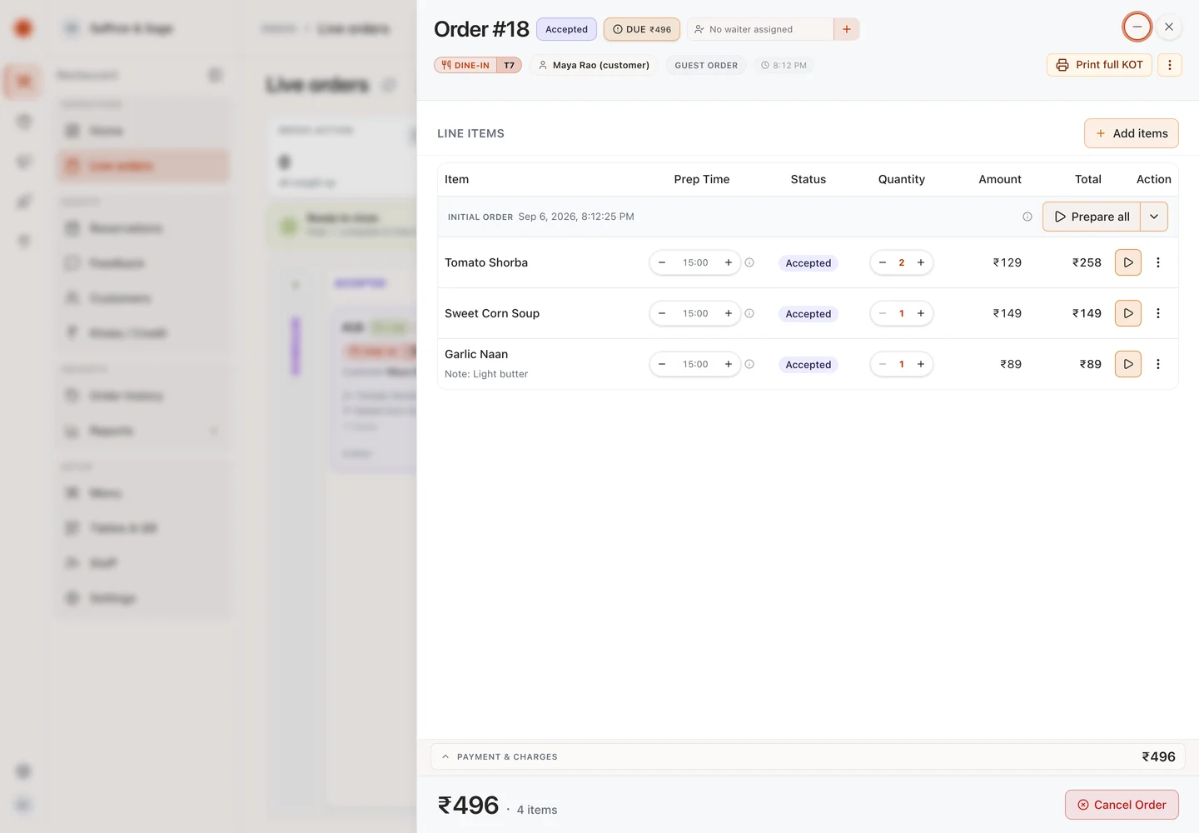Click info icon beside Garlic Naan prep time
The width and height of the screenshot is (1199, 833).
[x=749, y=364]
